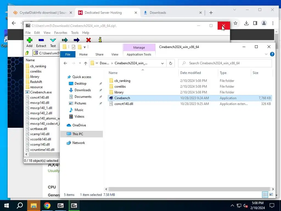Image resolution: width=281 pixels, height=211 pixels.
Task: Select OneDrive in navigation pane
Action: (x=79, y=125)
